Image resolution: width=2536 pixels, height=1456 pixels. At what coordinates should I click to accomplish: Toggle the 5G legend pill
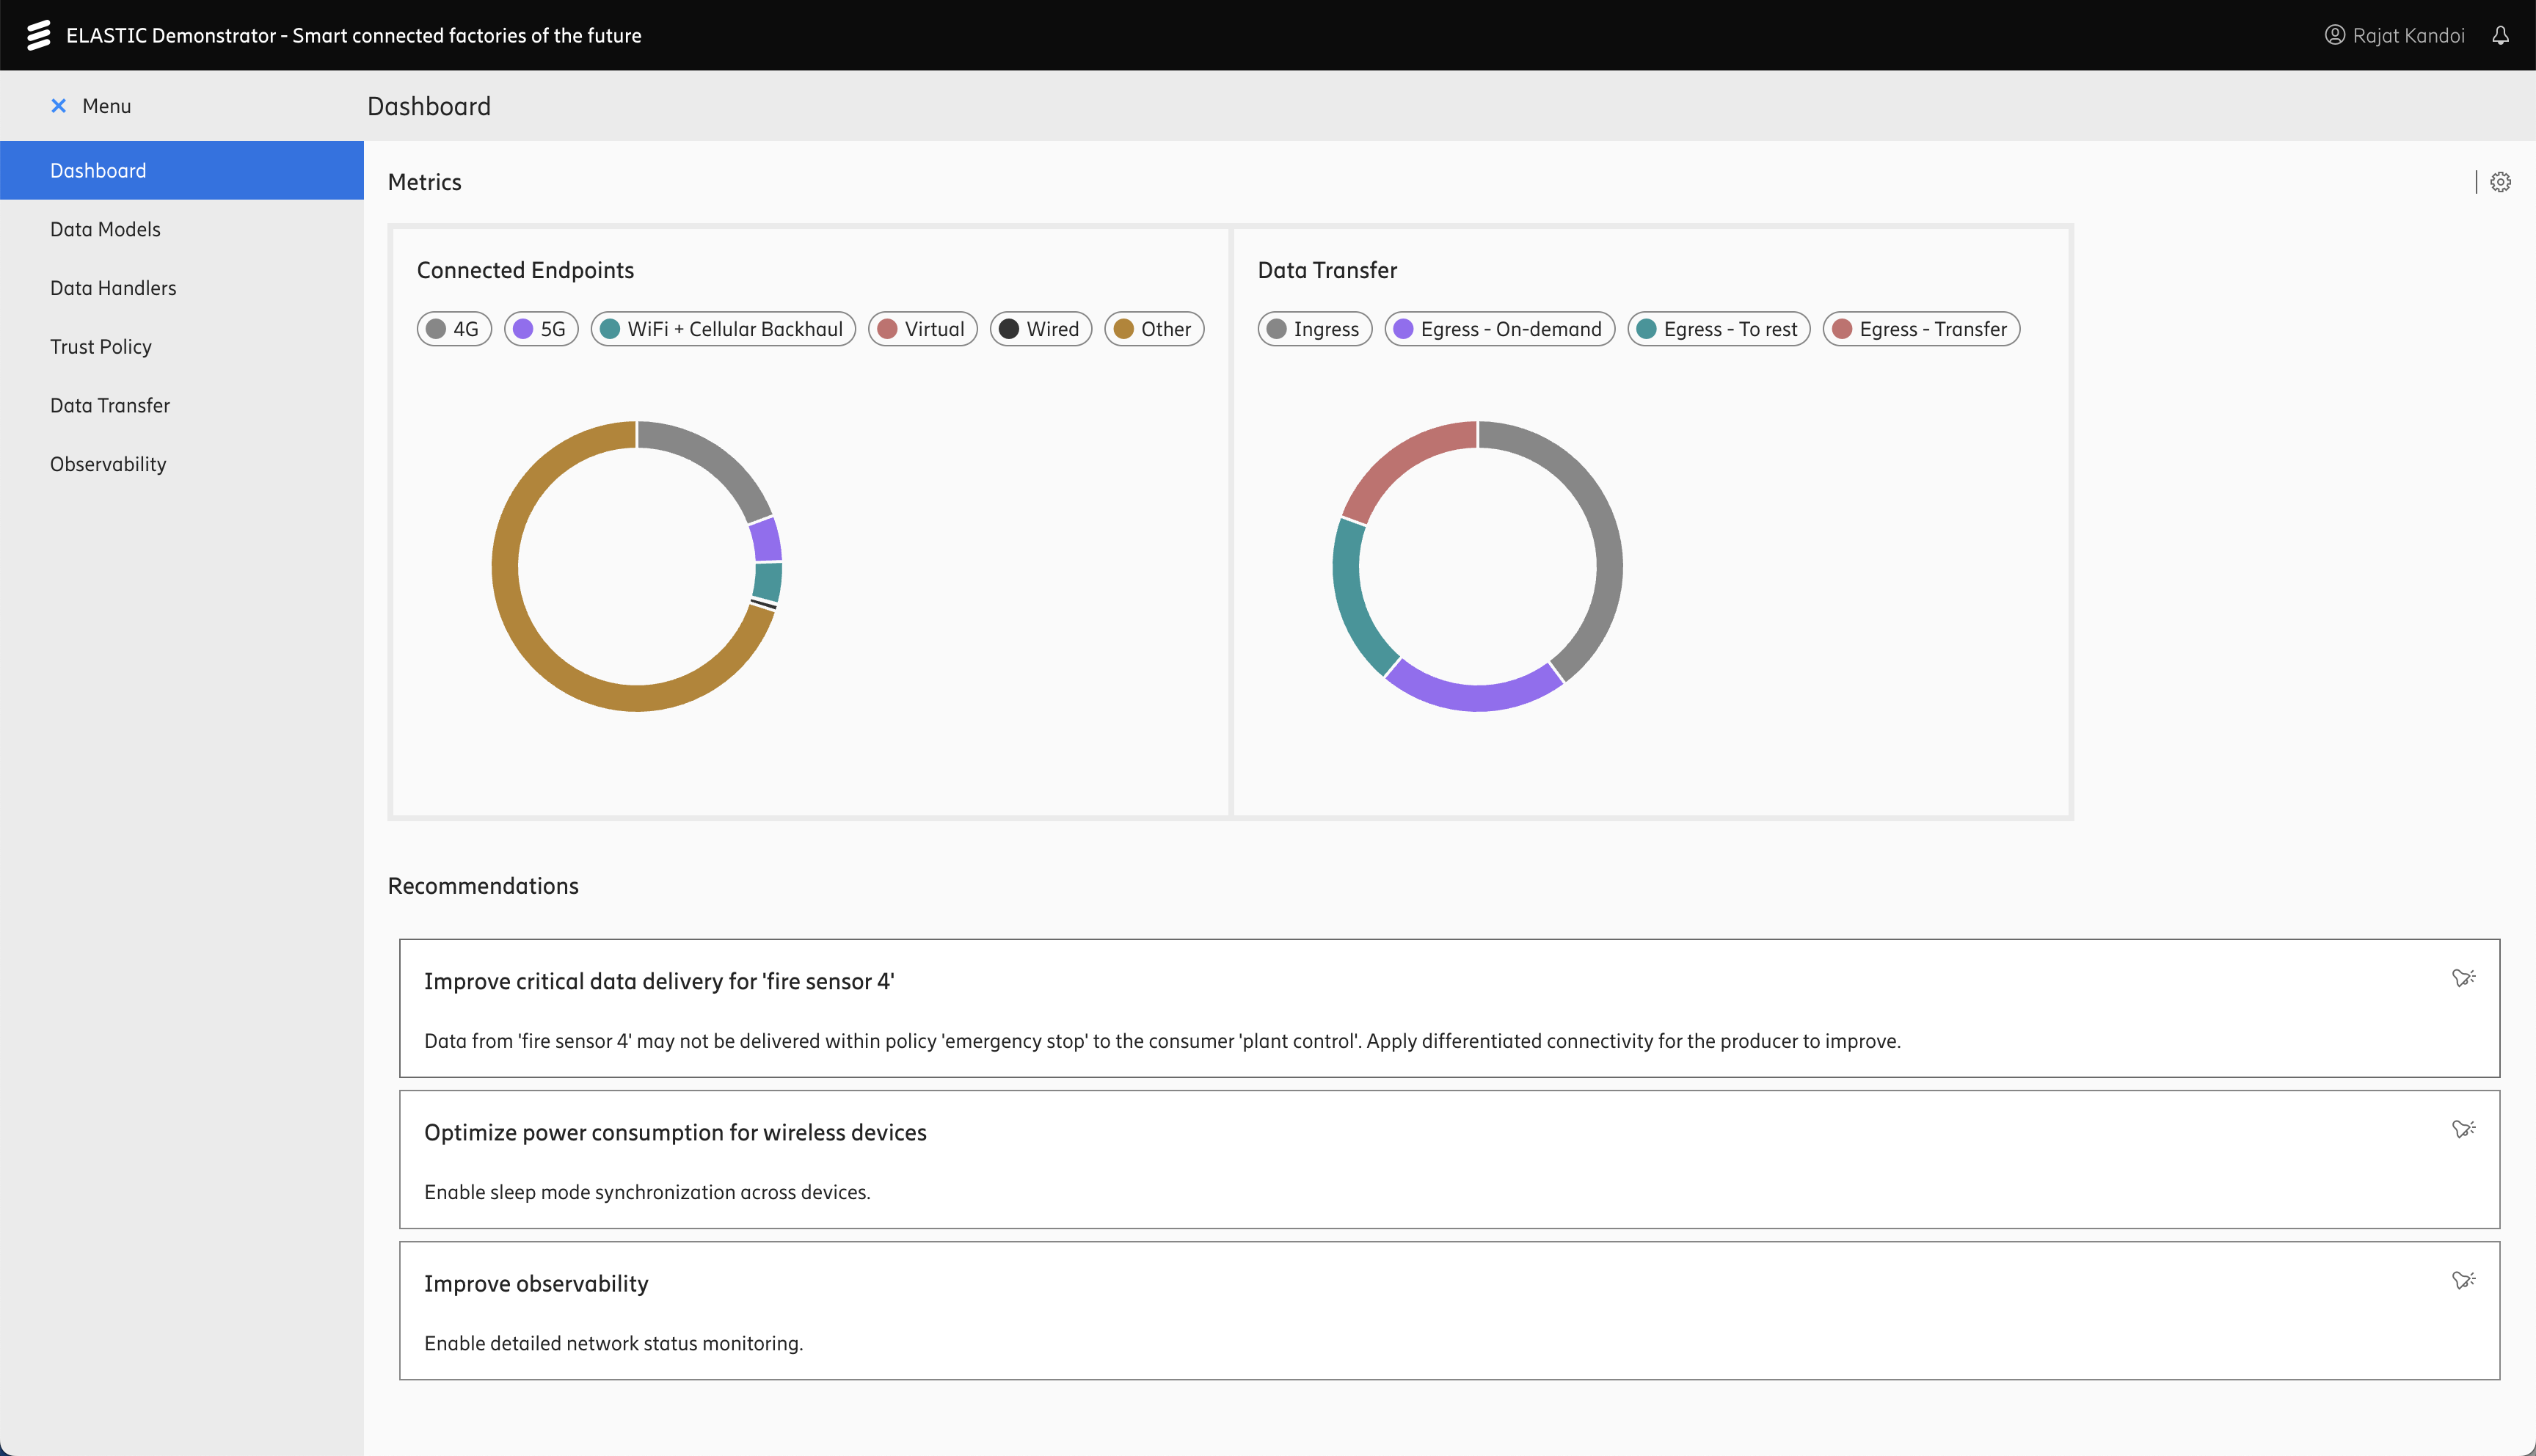(541, 329)
